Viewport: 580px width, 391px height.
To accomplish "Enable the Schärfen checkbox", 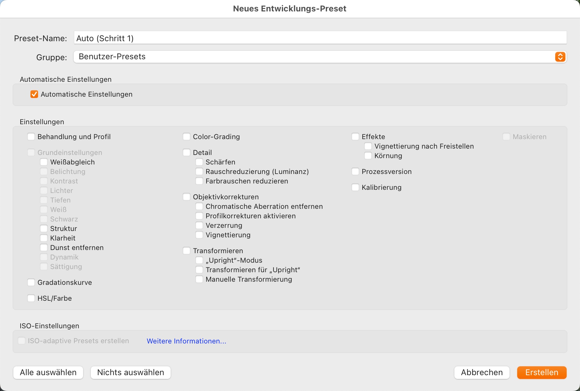I will click(199, 162).
